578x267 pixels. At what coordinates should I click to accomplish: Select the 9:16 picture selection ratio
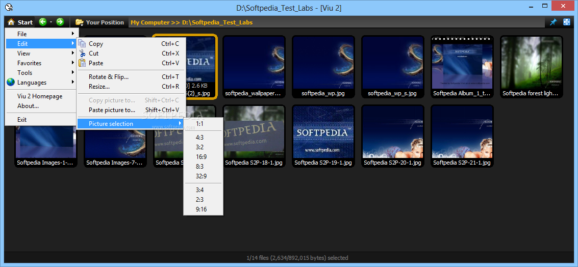pos(203,209)
